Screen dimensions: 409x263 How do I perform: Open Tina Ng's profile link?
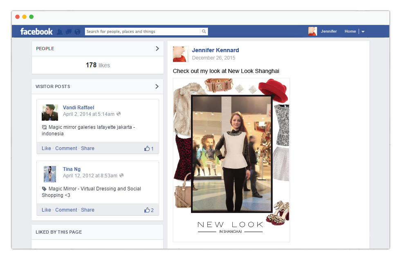pos(72,169)
